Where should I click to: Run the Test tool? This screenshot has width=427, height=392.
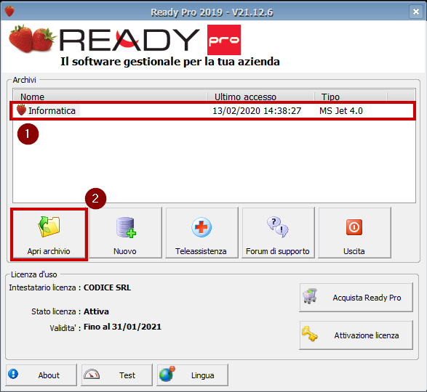click(116, 375)
